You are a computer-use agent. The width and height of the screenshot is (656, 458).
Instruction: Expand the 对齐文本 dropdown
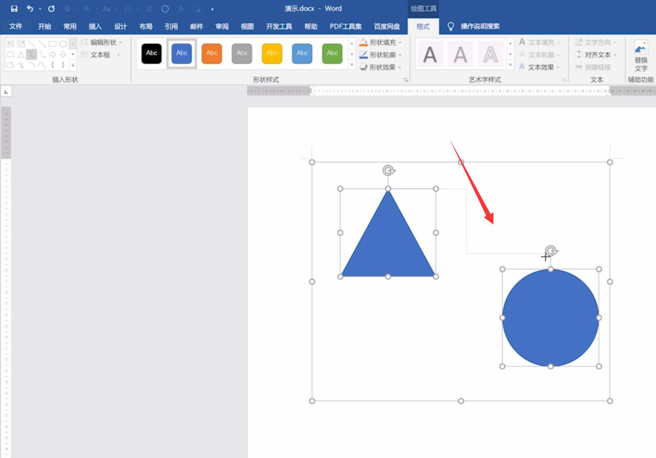(x=615, y=55)
